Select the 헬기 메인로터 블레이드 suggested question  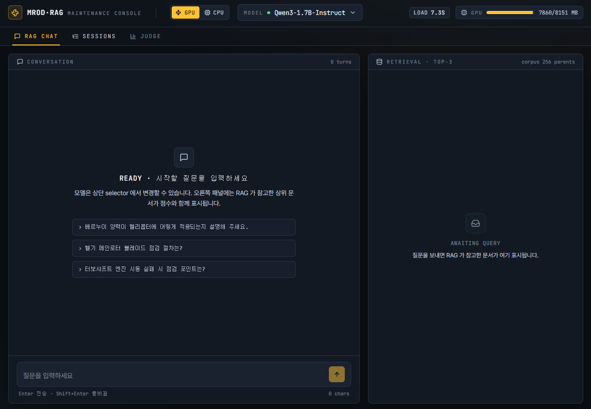[184, 248]
